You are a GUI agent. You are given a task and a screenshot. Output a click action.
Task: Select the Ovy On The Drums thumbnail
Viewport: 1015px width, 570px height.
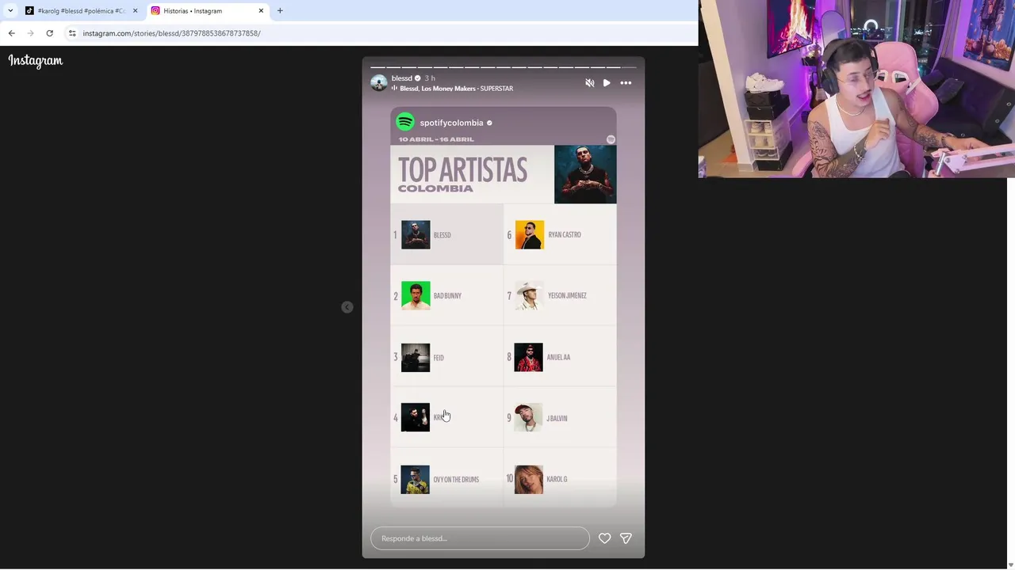point(416,479)
